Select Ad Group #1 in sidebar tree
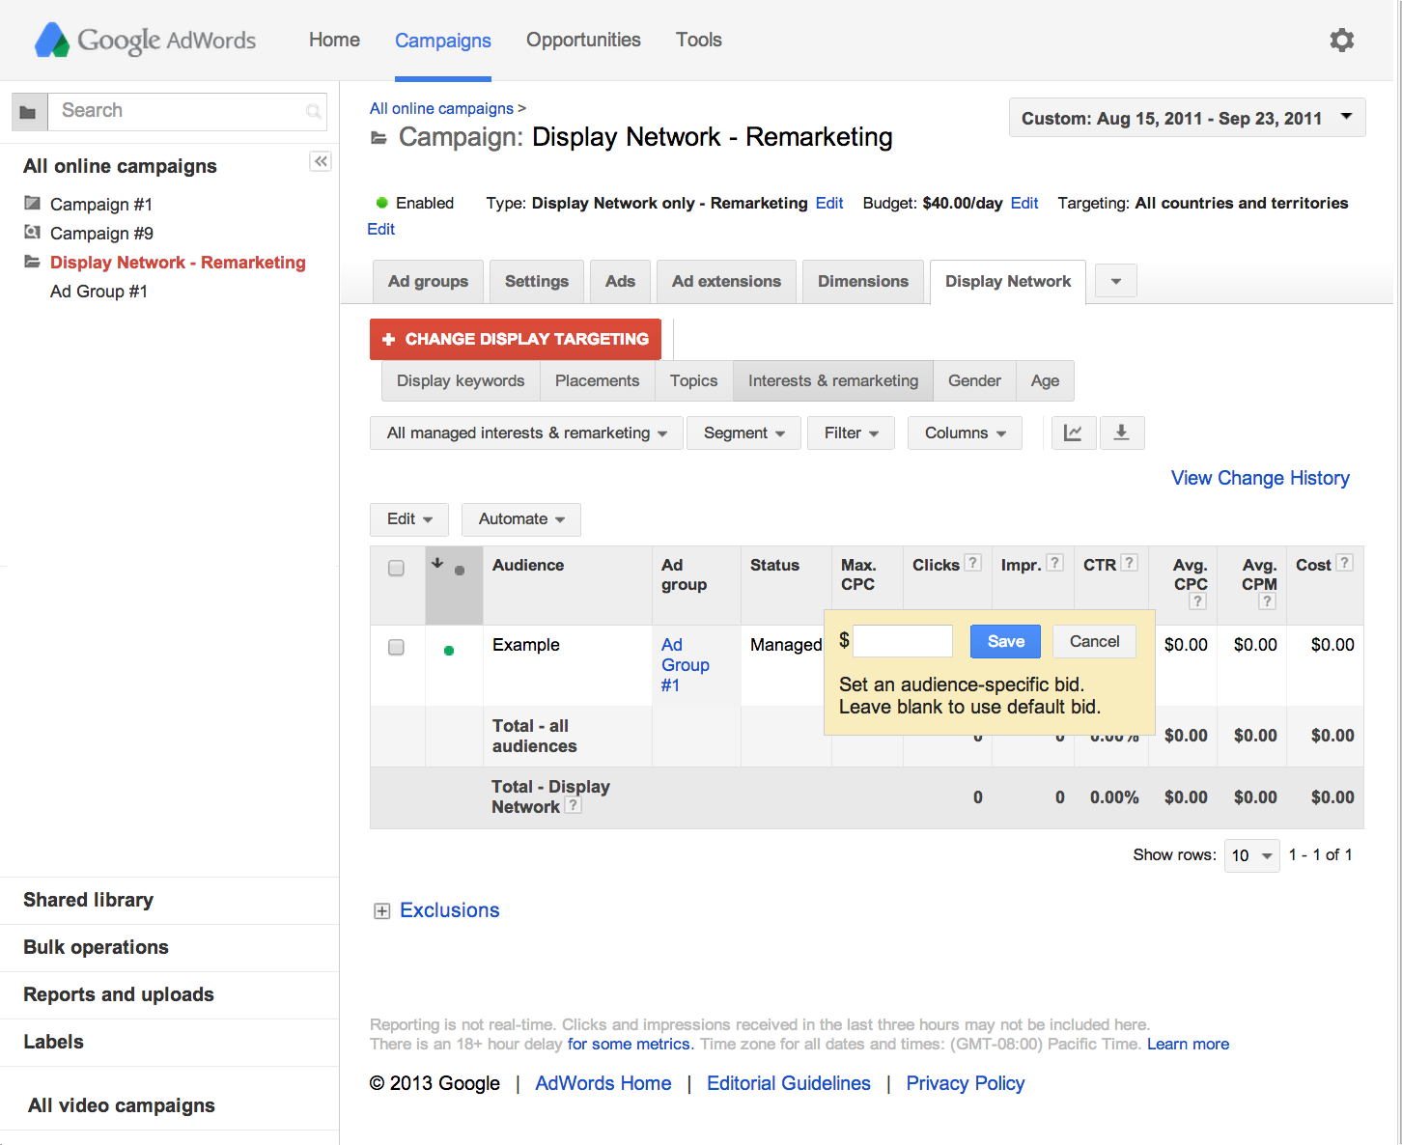Image resolution: width=1402 pixels, height=1145 pixels. [x=98, y=291]
